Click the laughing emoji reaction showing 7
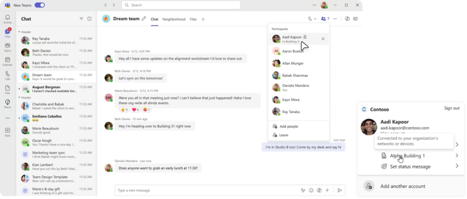 click(x=146, y=110)
